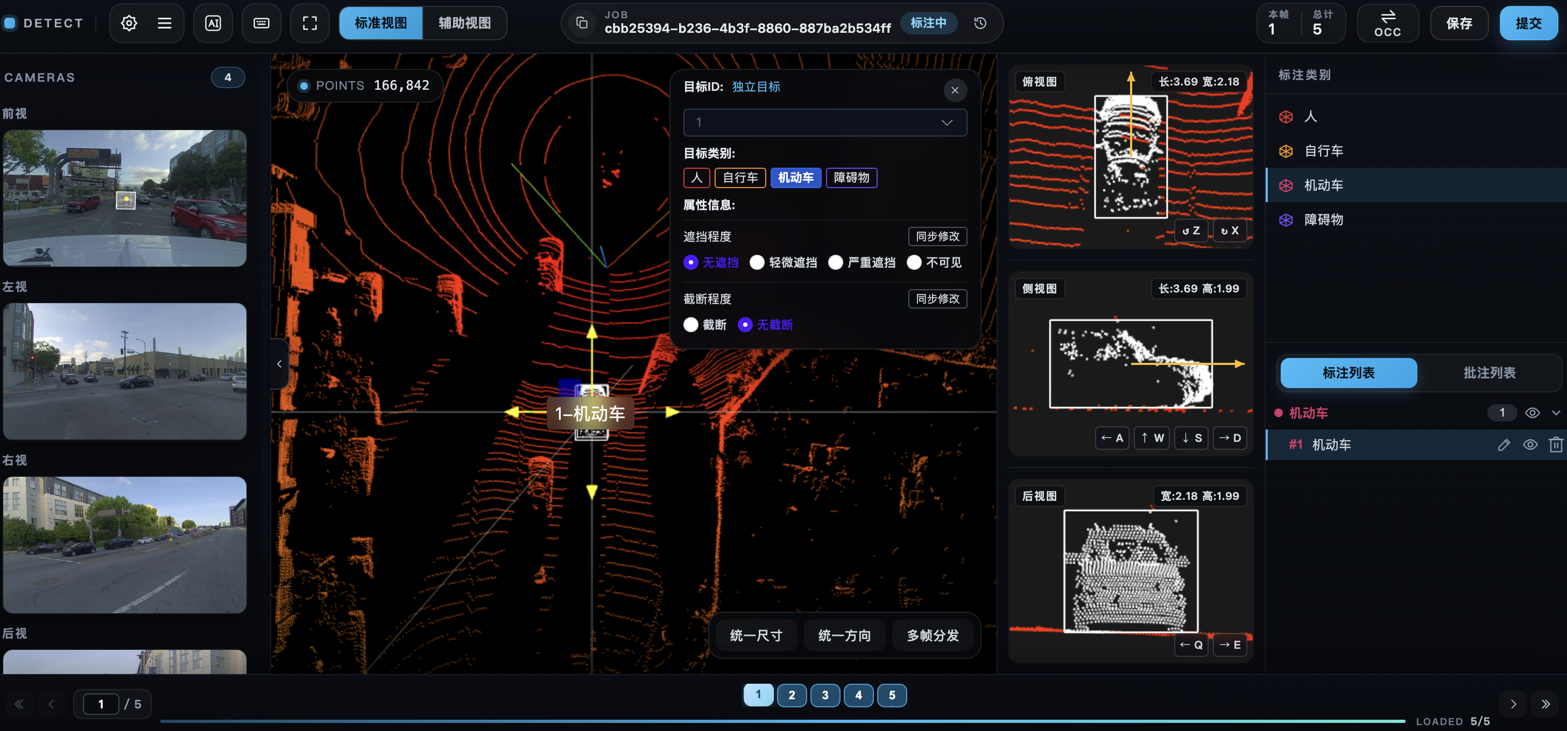The height and width of the screenshot is (731, 1567).
Task: Open the hamburger list menu icon
Action: (x=164, y=23)
